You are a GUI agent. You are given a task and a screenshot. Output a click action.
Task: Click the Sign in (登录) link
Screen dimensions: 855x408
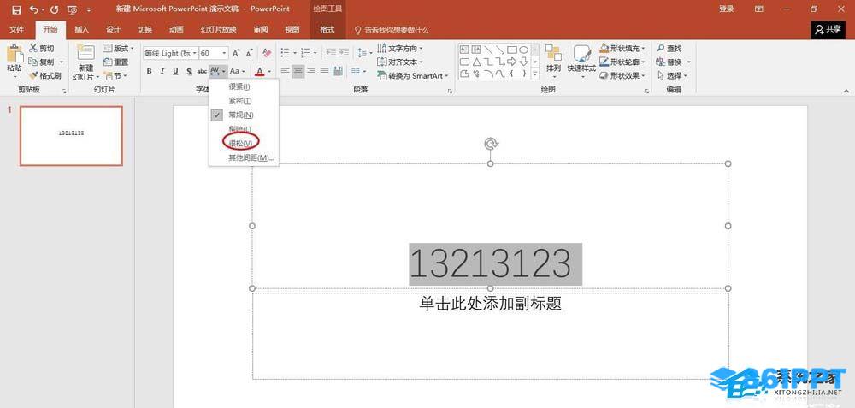coord(726,9)
